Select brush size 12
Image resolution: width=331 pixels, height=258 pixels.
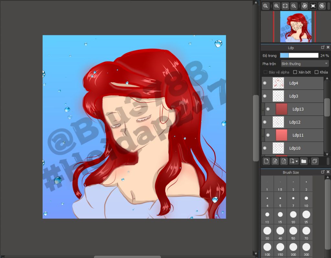267,216
